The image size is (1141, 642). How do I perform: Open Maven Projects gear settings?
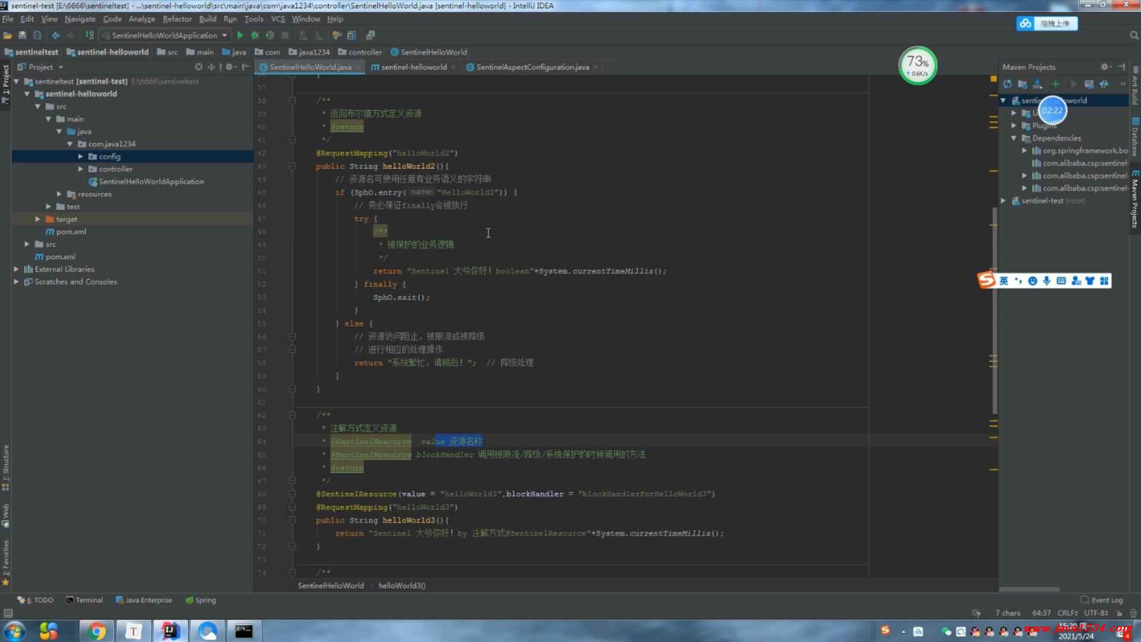tap(1105, 67)
